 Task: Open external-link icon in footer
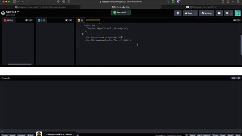click(x=186, y=135)
